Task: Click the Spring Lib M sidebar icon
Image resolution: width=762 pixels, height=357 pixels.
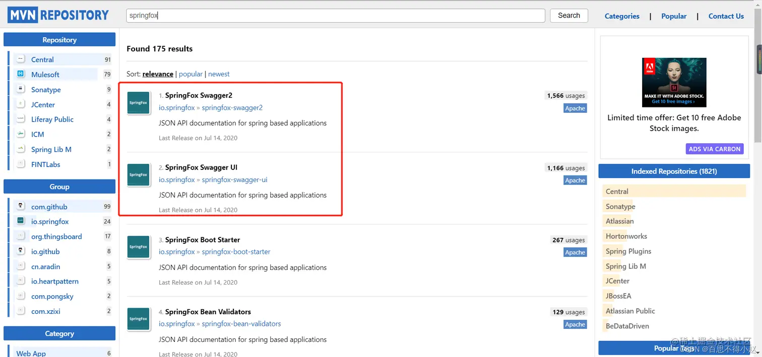Action: pyautogui.click(x=21, y=149)
